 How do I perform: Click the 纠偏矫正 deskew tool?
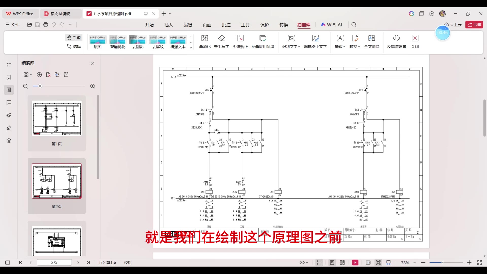(x=240, y=42)
